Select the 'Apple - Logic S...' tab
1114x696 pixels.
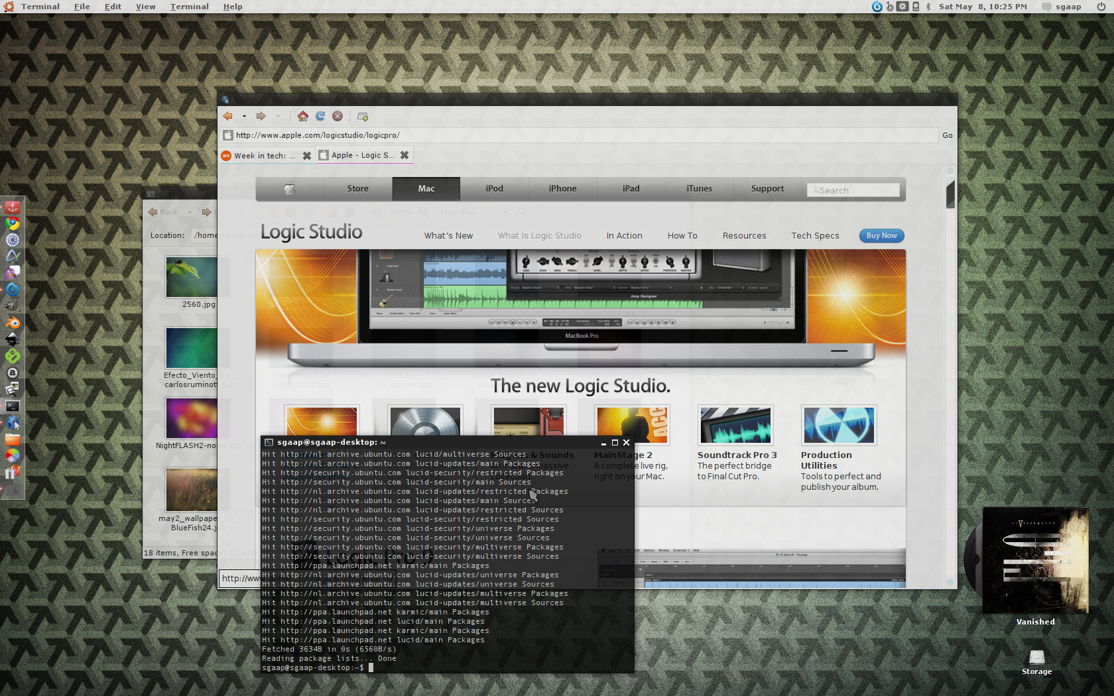(363, 155)
